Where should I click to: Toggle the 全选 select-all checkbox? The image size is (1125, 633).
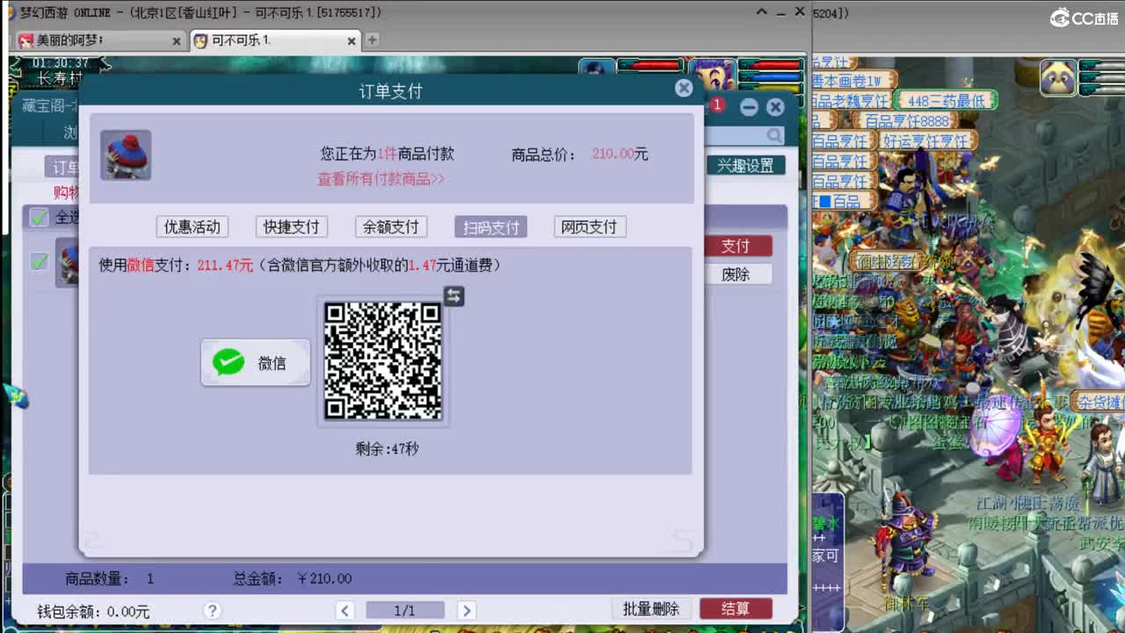(x=39, y=217)
